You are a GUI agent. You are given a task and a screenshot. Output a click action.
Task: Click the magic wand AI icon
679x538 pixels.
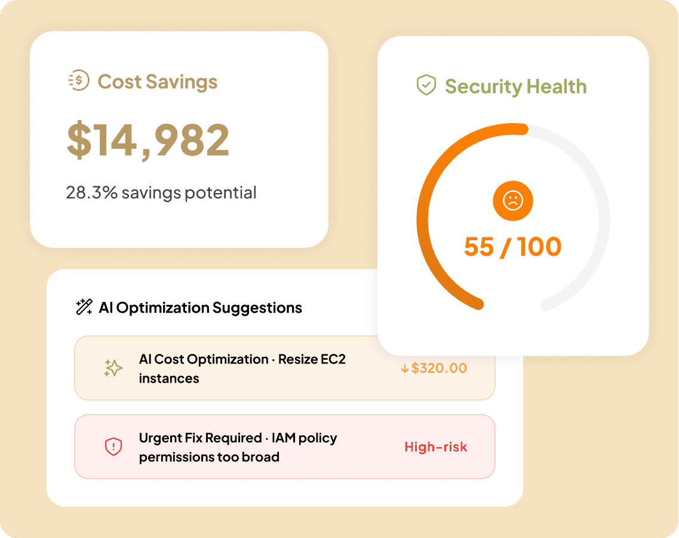84,307
